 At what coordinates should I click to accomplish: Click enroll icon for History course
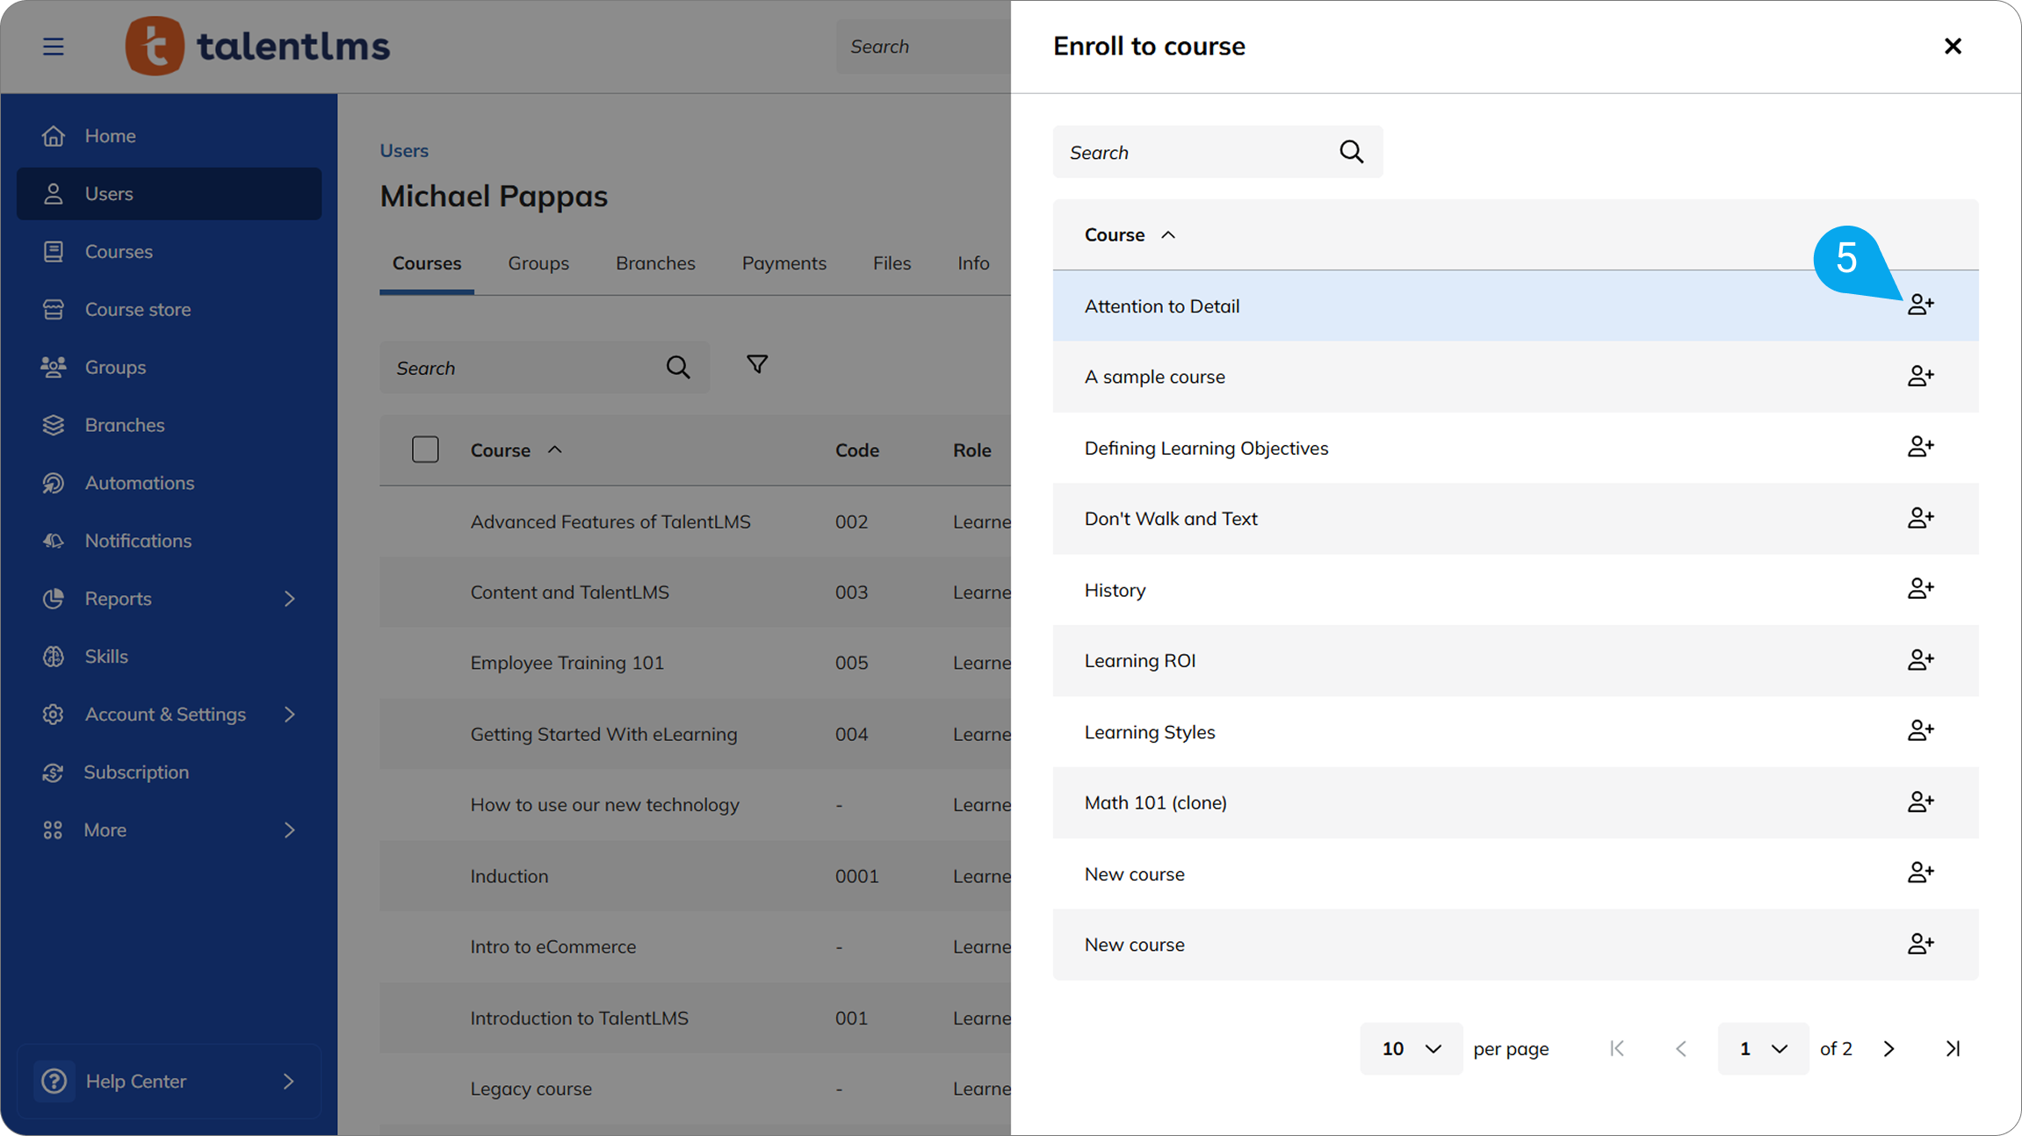[x=1920, y=589]
